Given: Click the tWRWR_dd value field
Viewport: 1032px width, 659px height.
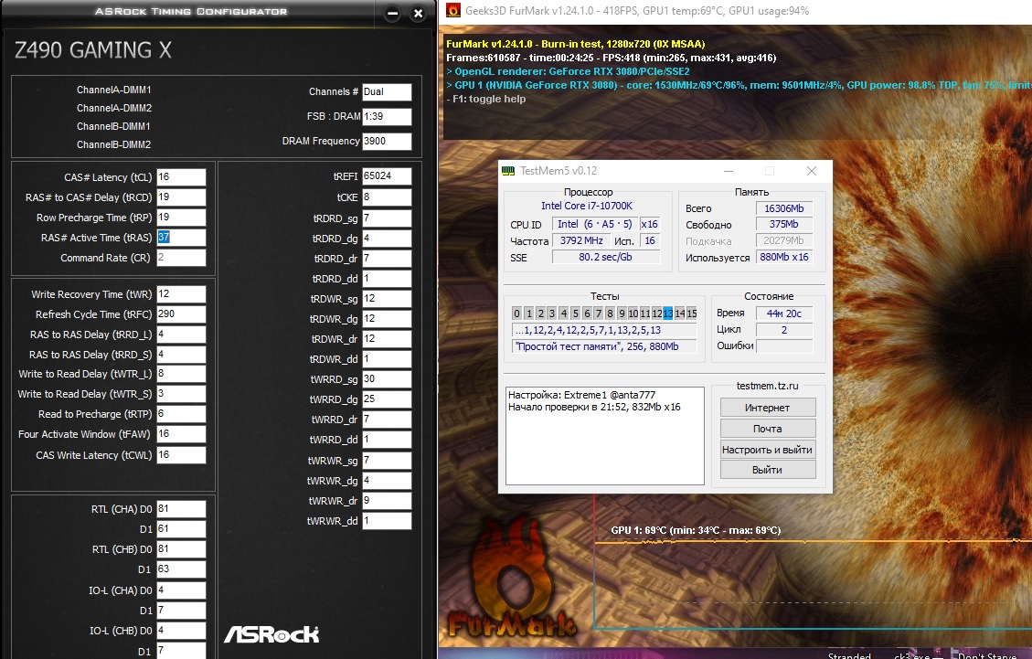Looking at the screenshot, I should coord(387,521).
